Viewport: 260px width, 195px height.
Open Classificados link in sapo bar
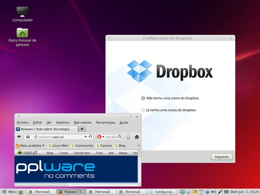coord(82,153)
